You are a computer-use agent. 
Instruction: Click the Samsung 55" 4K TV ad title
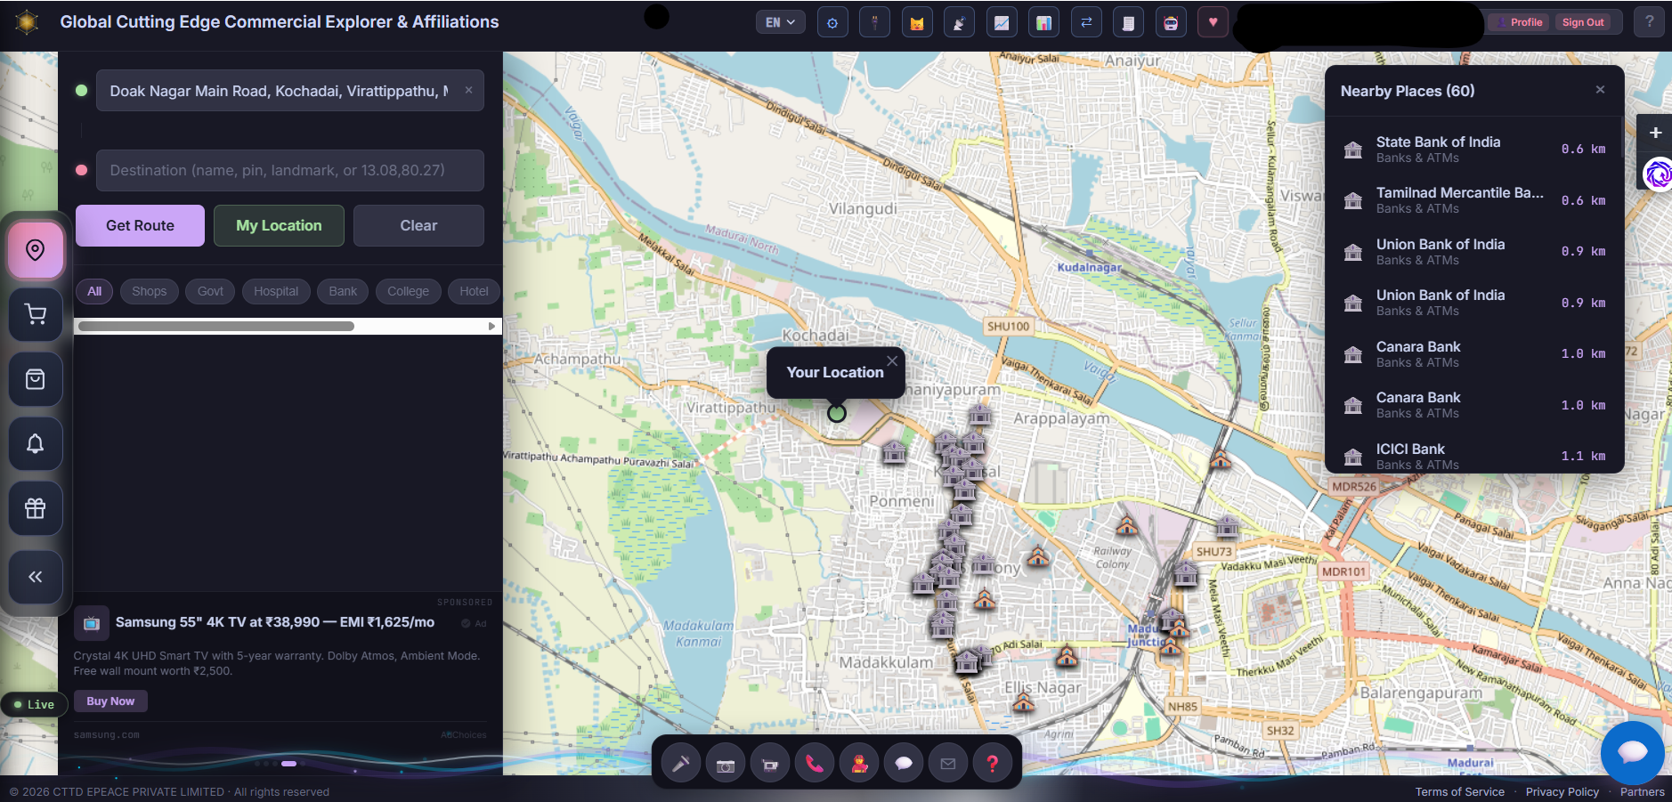point(275,622)
